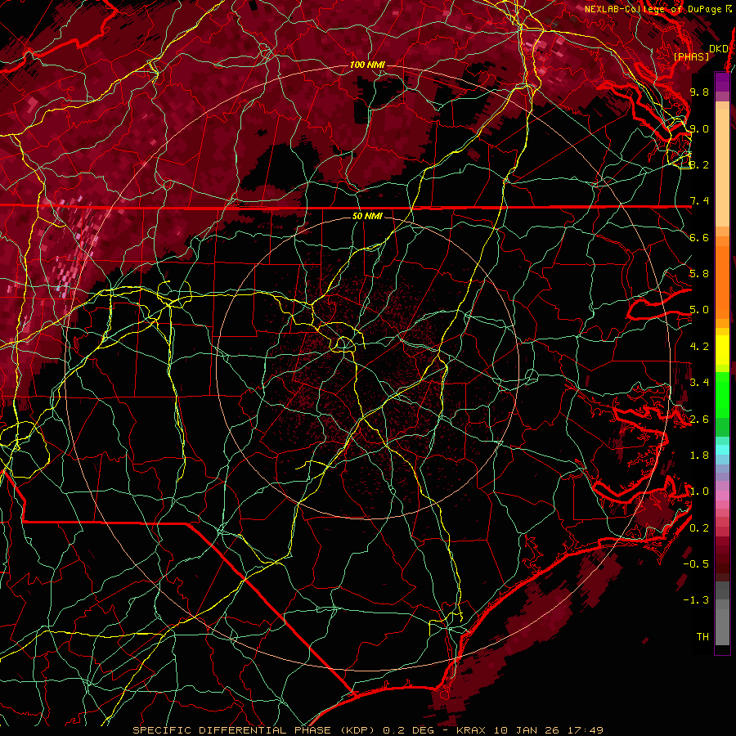Click the 17:49 timestamp in caption
Viewport: 736px width, 736px height.
tap(587, 730)
